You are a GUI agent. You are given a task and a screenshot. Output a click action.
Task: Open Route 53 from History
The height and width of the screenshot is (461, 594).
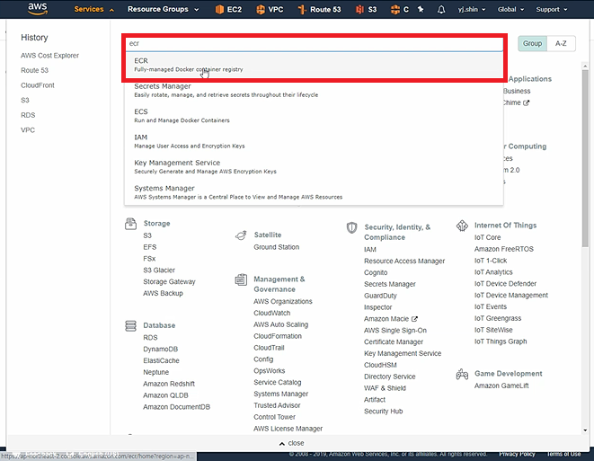click(34, 70)
